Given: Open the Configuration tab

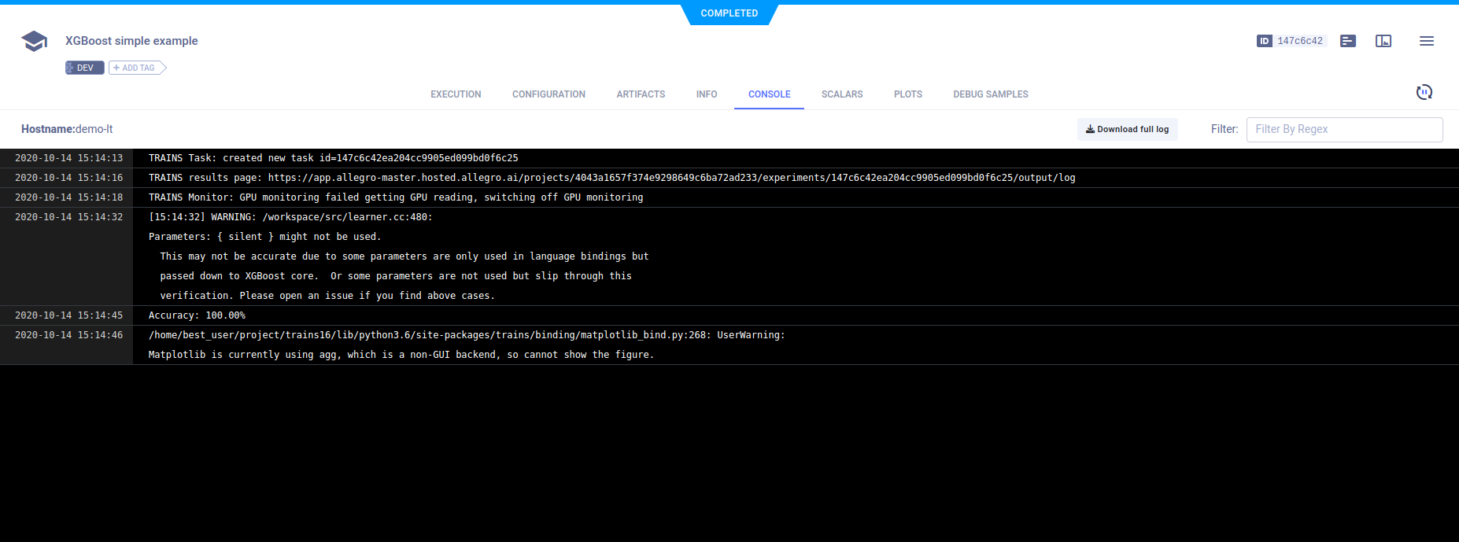Looking at the screenshot, I should click(549, 94).
